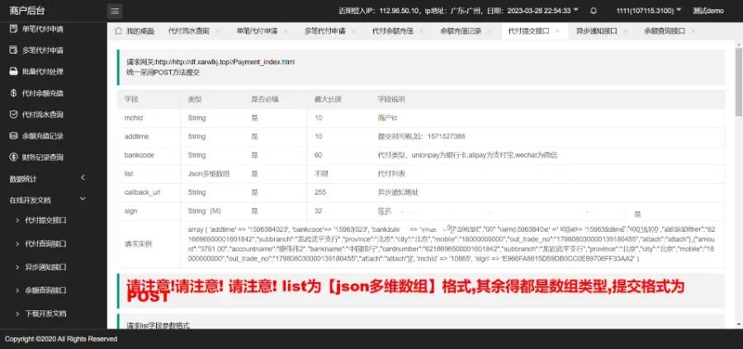This screenshot has width=743, height=349.
Task: Close the 代付余额充值 tab
Action: pos(422,31)
